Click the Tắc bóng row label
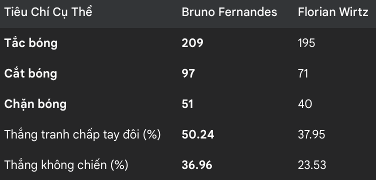This screenshot has width=376, height=180. (31, 43)
